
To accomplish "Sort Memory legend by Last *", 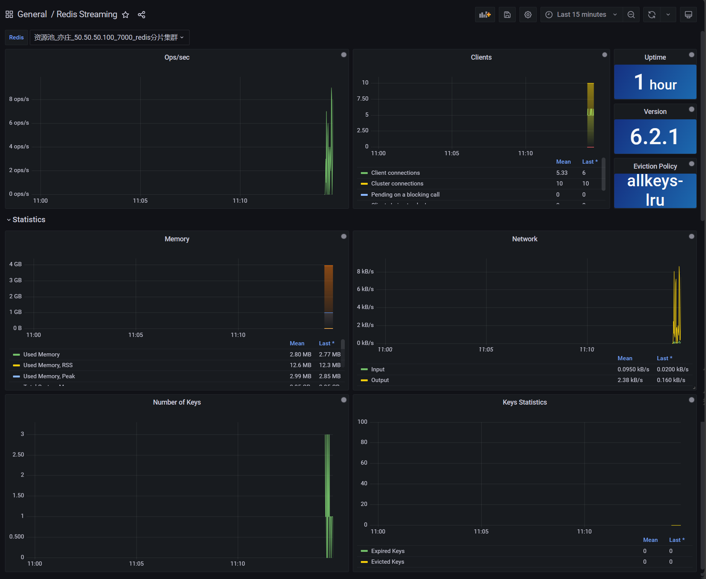I will click(x=326, y=343).
